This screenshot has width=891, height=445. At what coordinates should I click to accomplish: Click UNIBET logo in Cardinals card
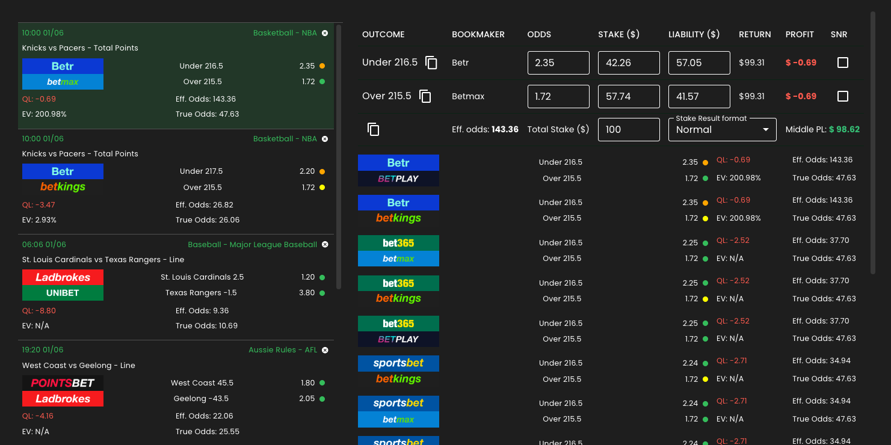tap(63, 293)
